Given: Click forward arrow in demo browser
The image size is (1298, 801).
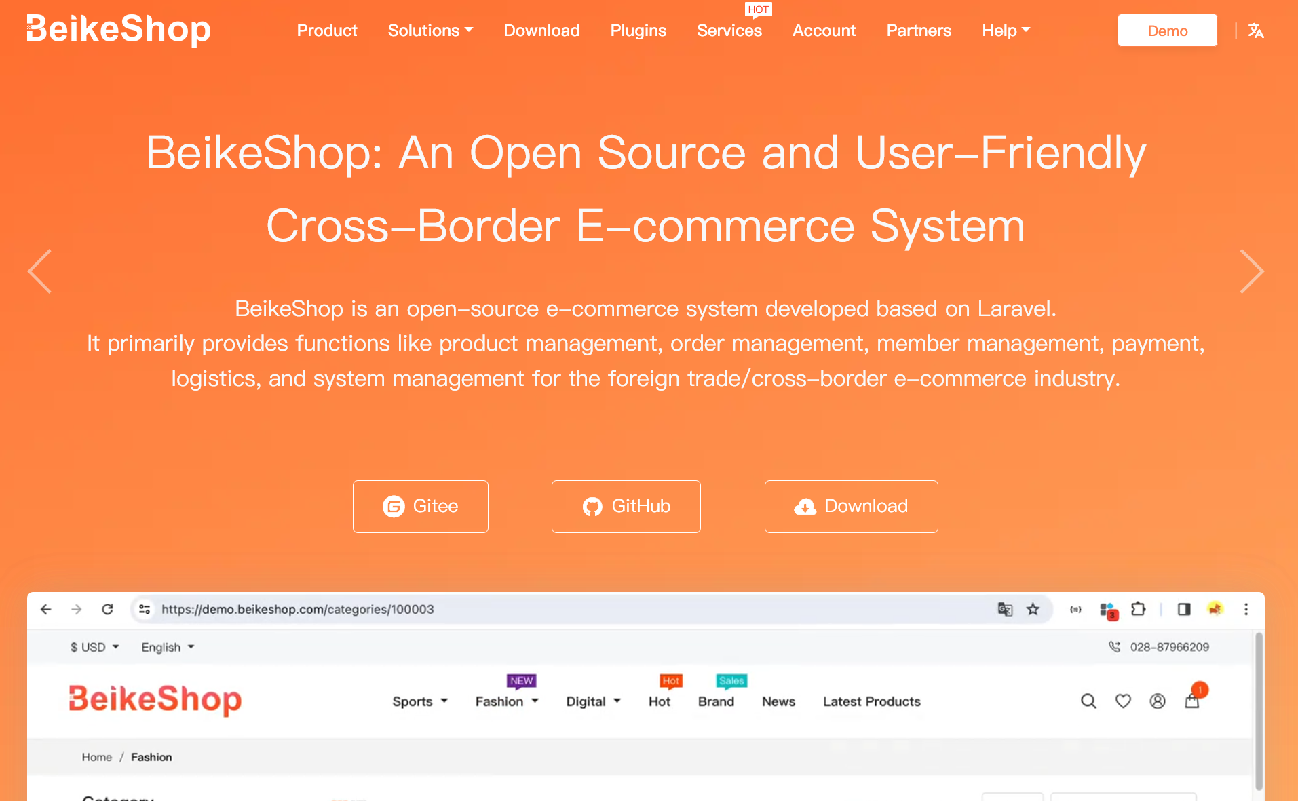Looking at the screenshot, I should point(77,609).
